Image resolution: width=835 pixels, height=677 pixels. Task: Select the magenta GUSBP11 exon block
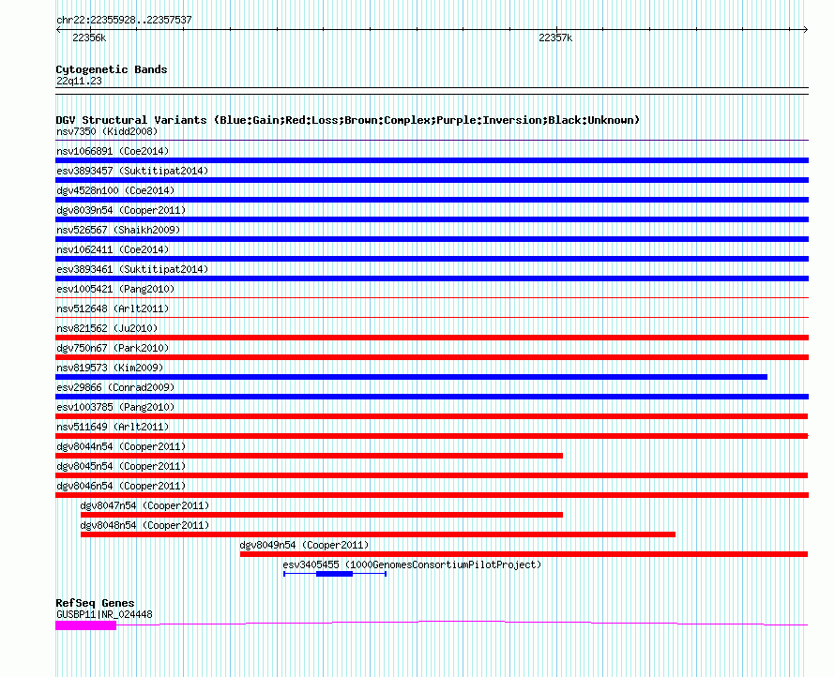(85, 625)
